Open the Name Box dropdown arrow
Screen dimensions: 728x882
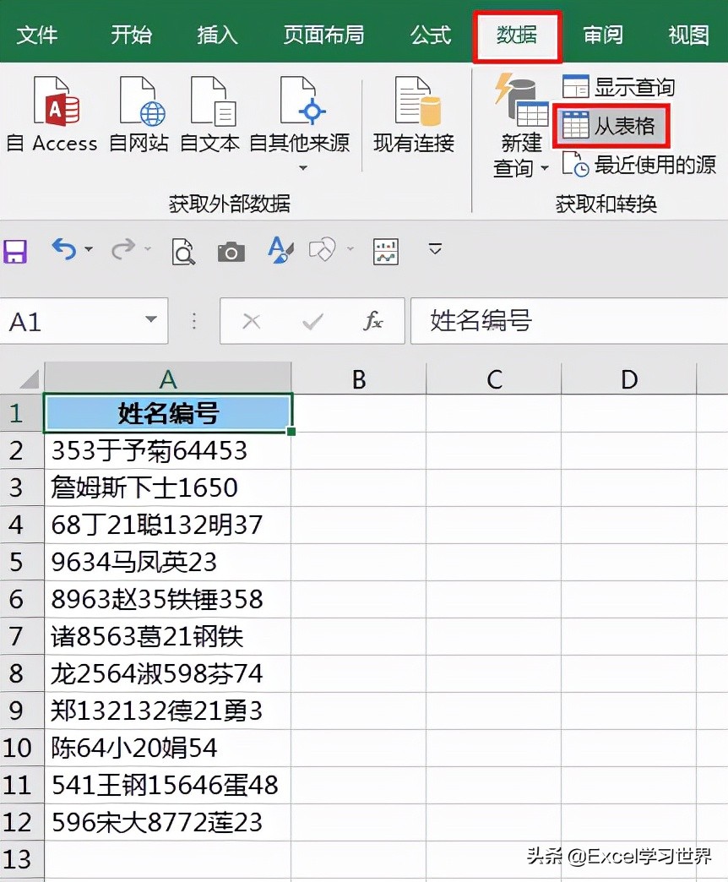150,319
